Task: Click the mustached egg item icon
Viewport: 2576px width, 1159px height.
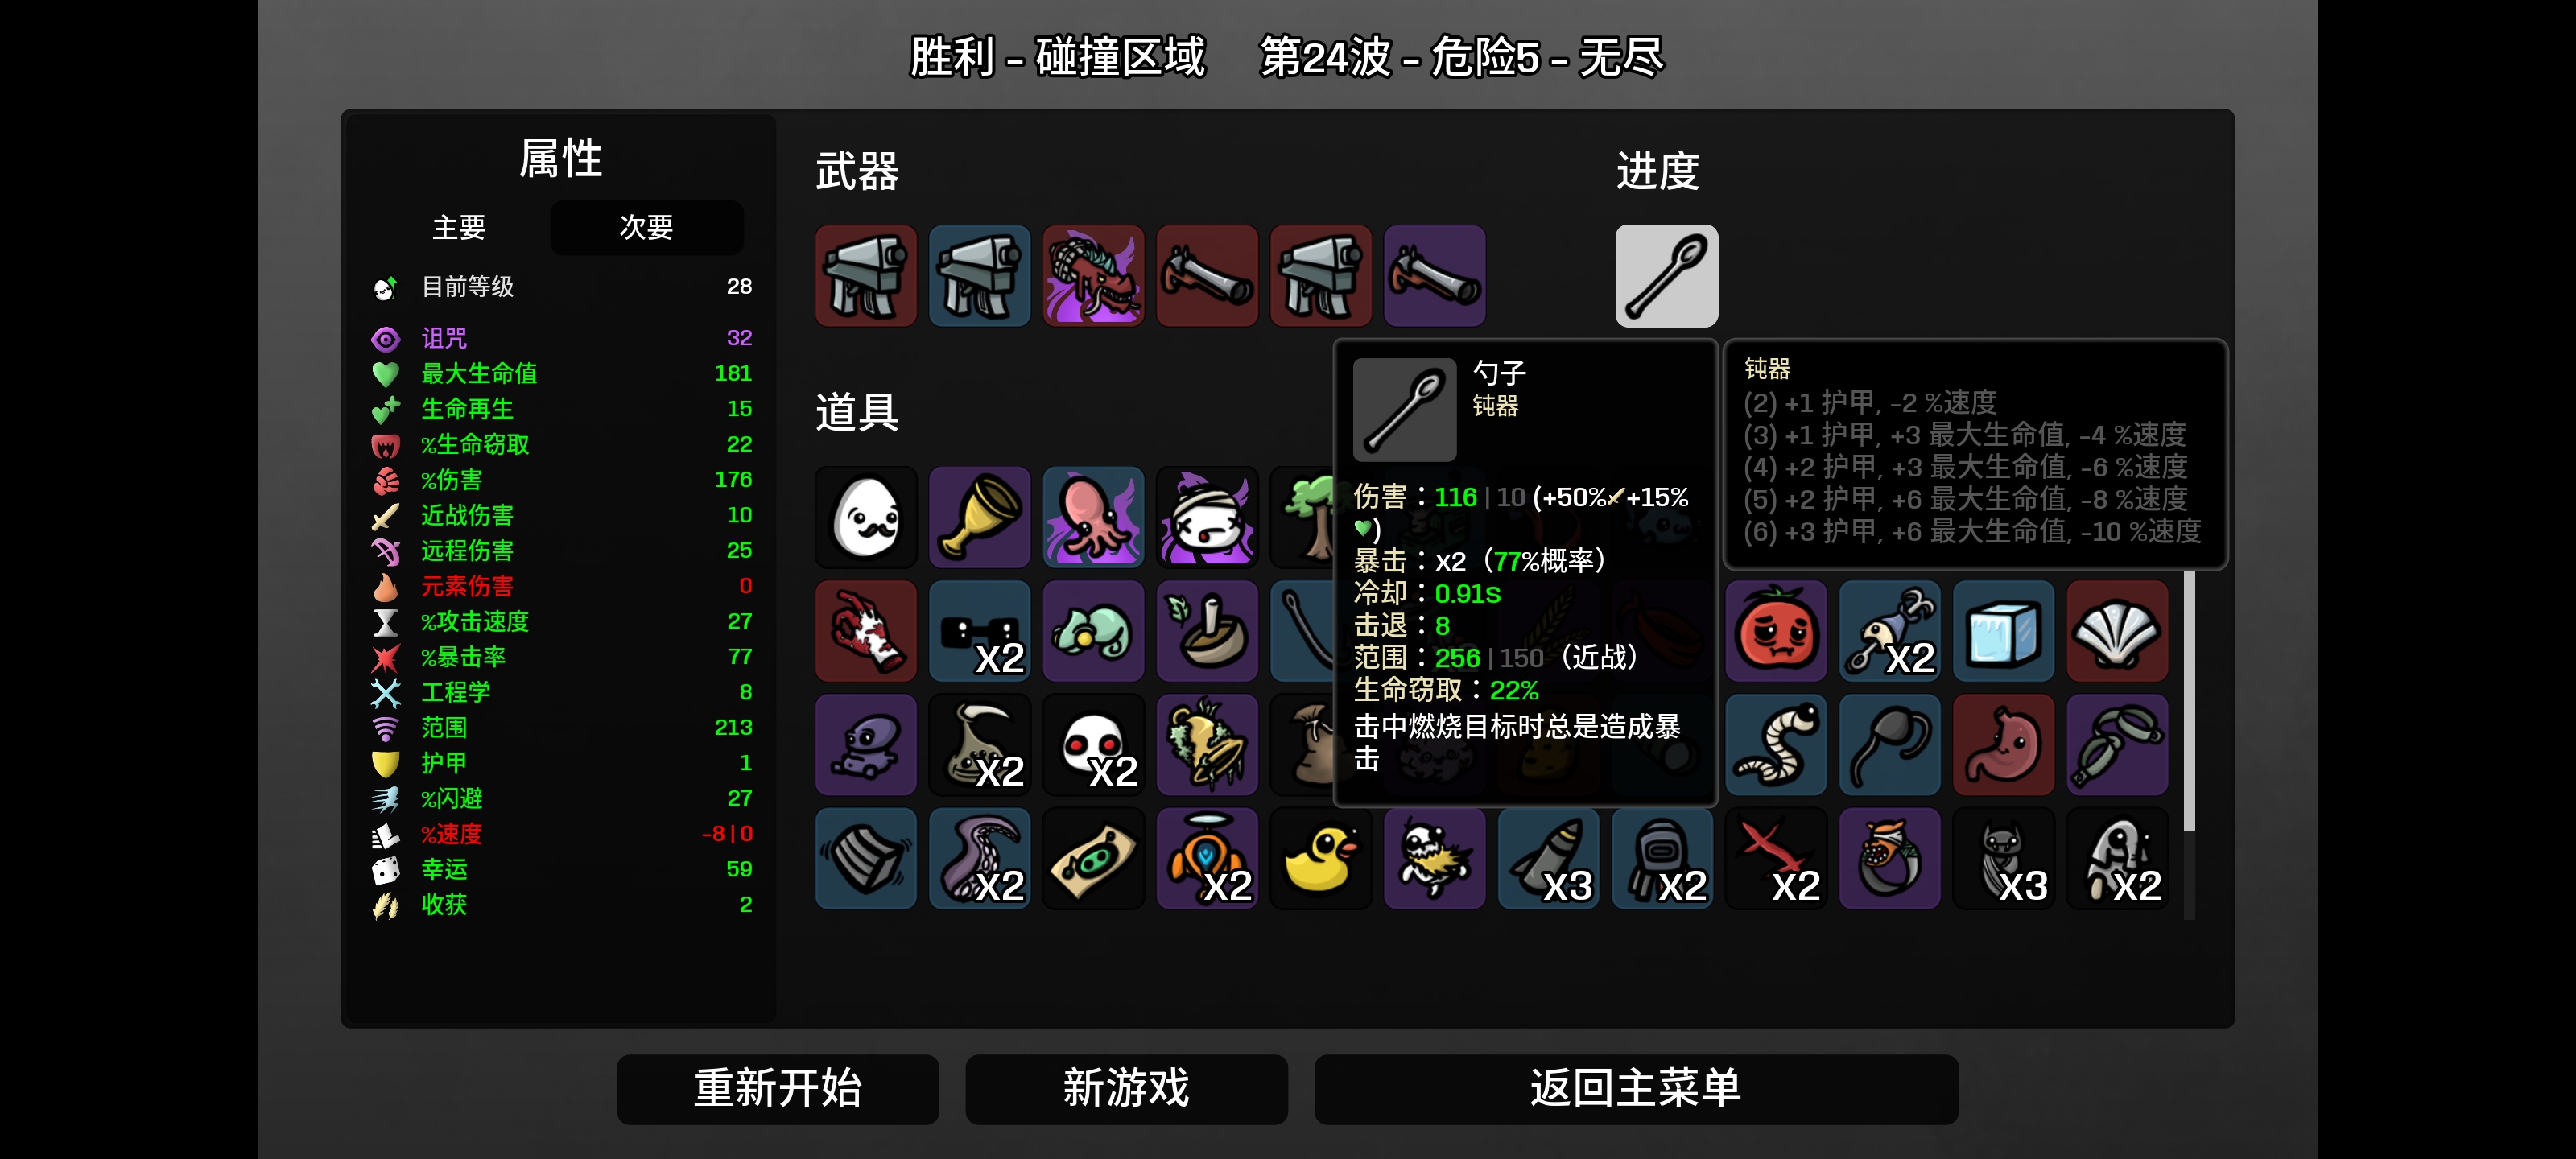Action: 866,517
